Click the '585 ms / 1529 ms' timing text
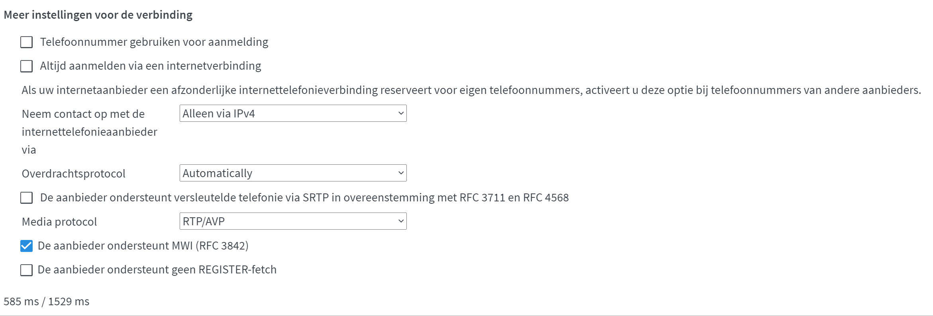 click(47, 302)
